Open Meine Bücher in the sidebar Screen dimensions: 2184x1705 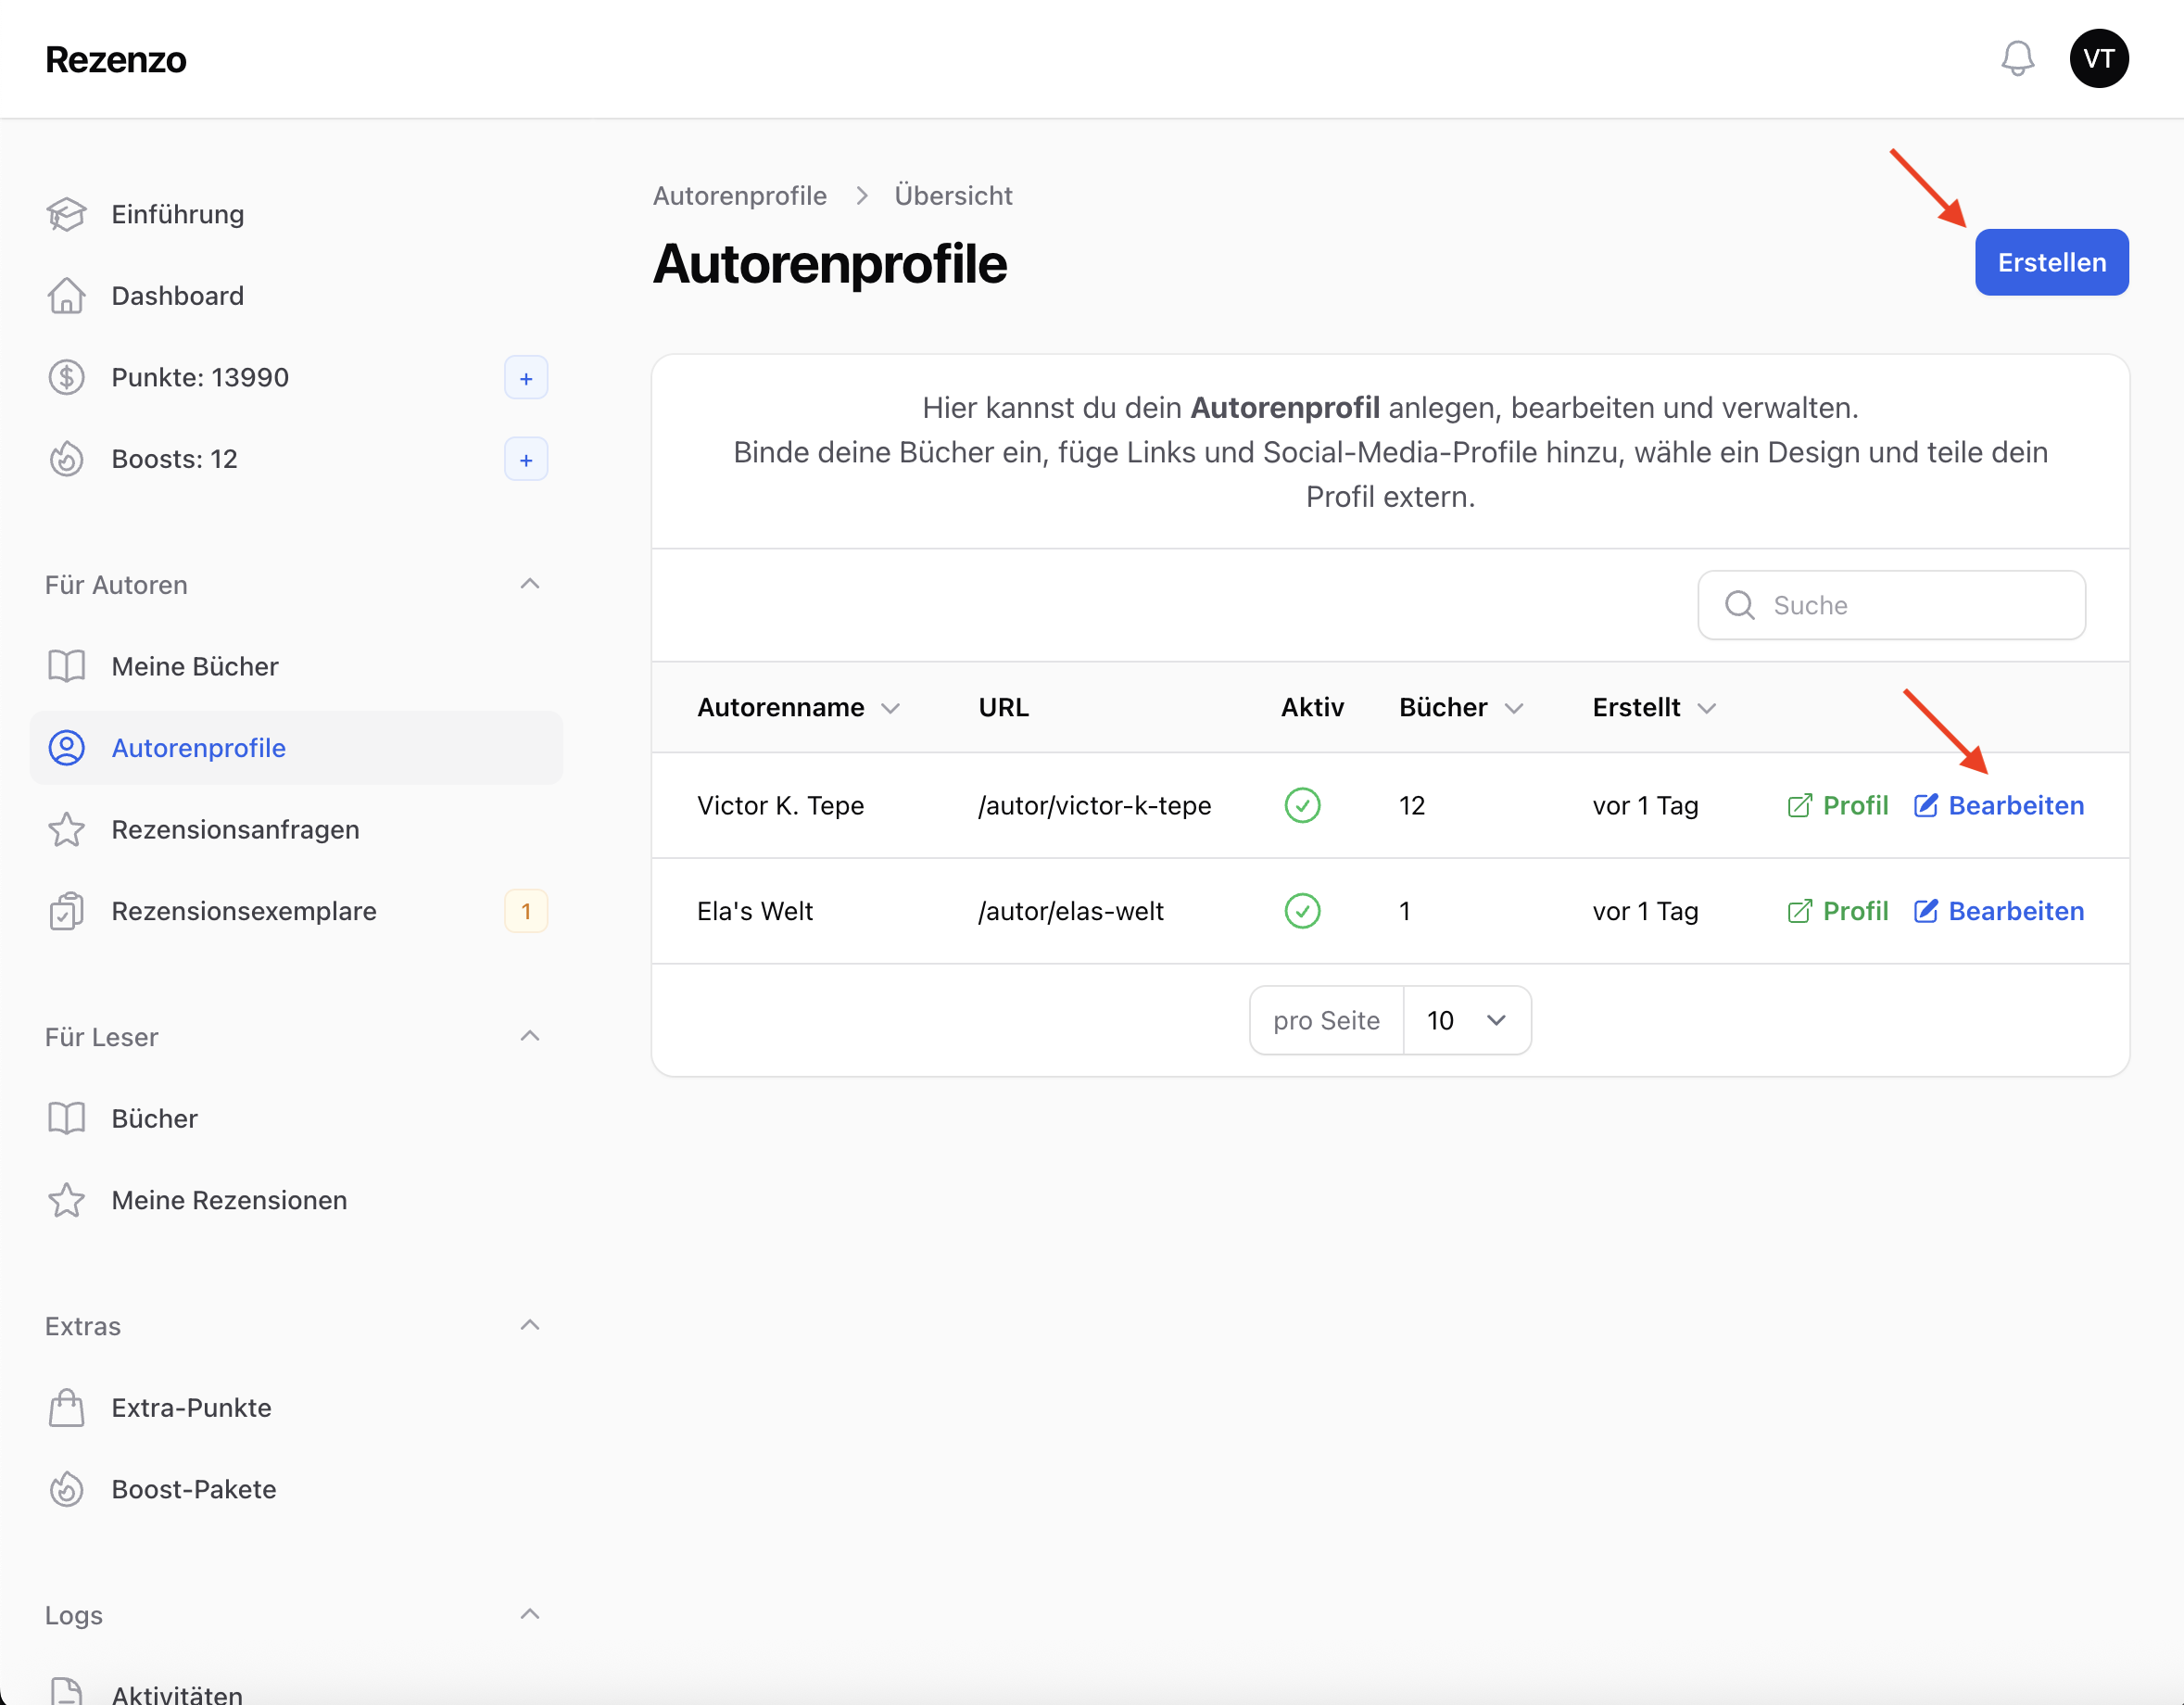click(x=194, y=666)
